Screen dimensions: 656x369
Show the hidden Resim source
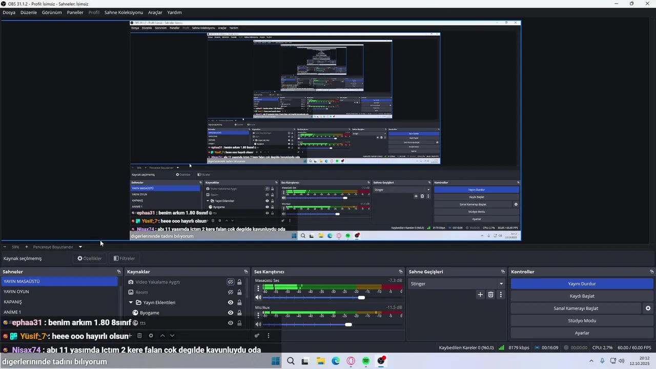(231, 292)
